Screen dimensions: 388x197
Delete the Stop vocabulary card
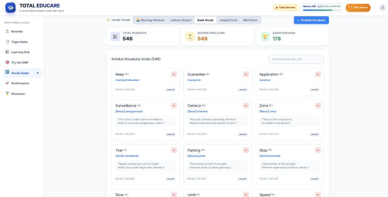(318, 150)
